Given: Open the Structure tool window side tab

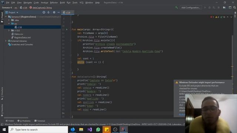Looking at the screenshot, I should pyautogui.click(x=2, y=93).
